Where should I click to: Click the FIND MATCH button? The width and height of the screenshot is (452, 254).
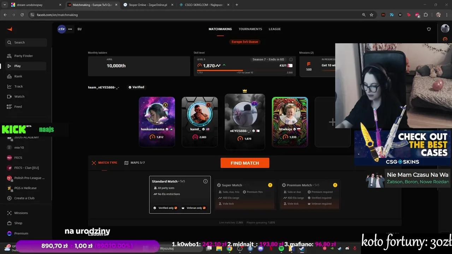pyautogui.click(x=245, y=163)
